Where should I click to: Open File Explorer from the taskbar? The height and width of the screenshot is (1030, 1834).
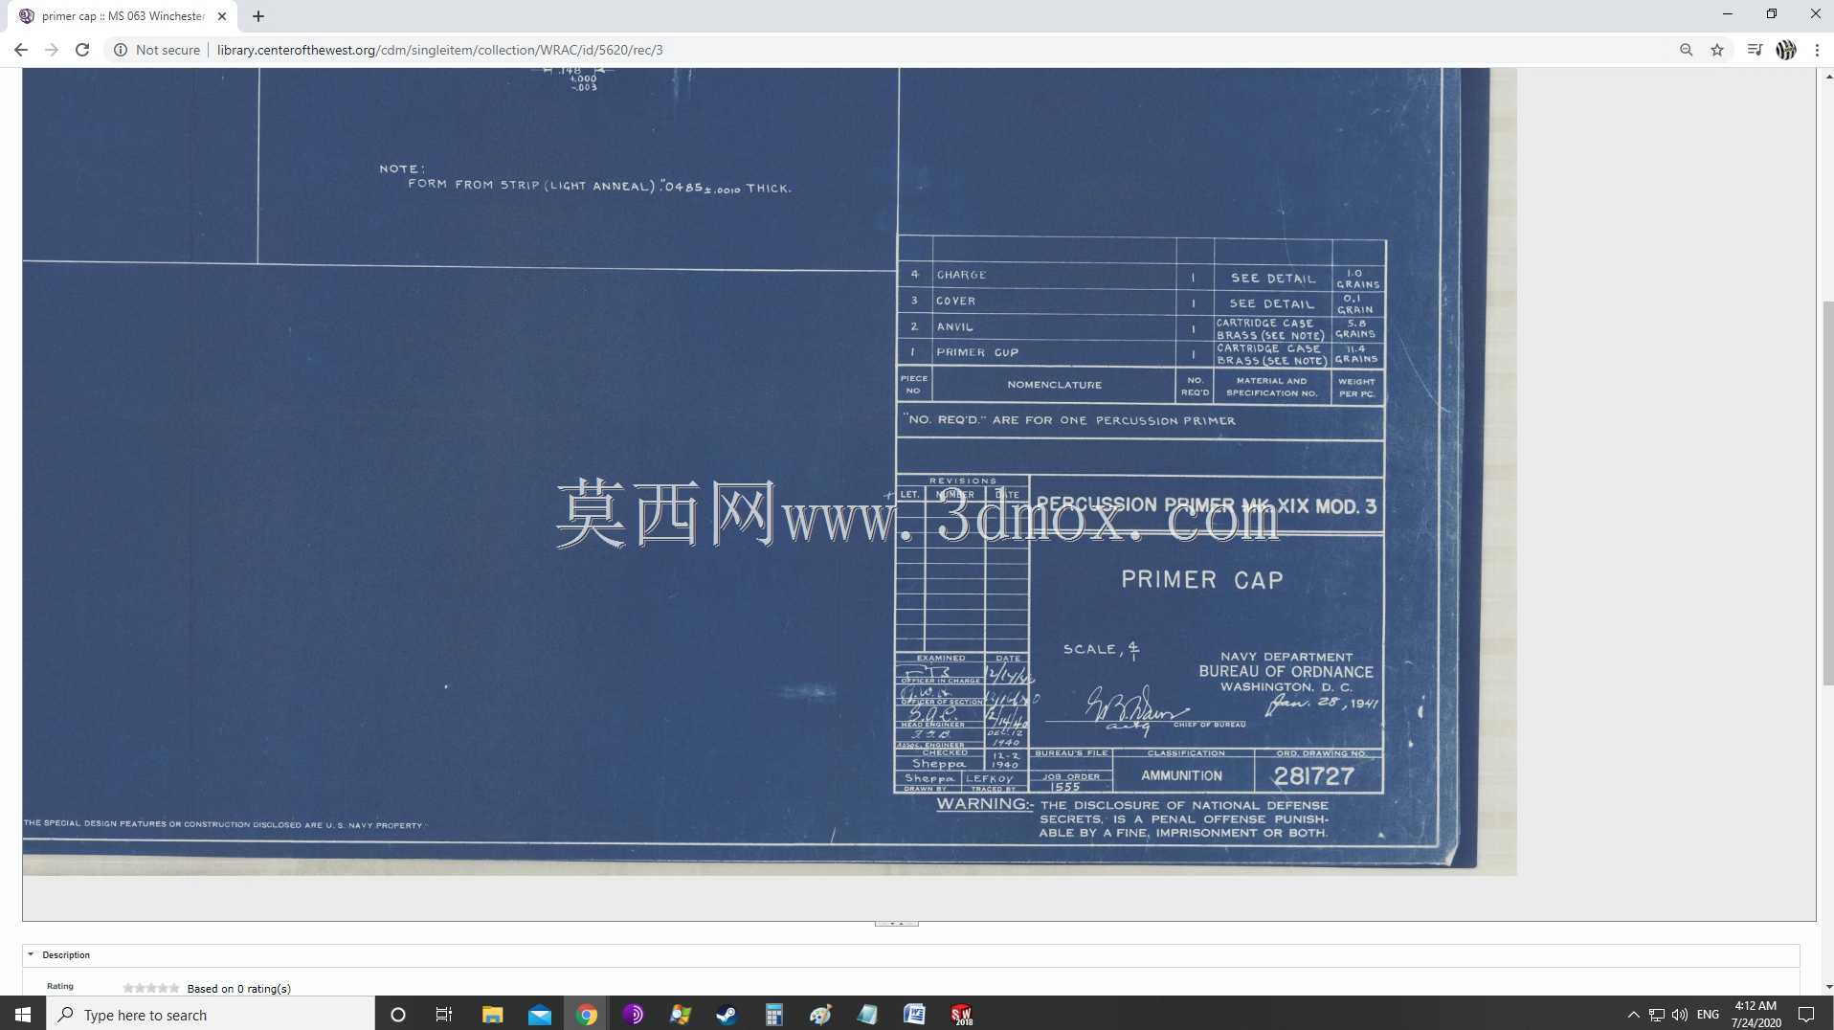pyautogui.click(x=492, y=1015)
